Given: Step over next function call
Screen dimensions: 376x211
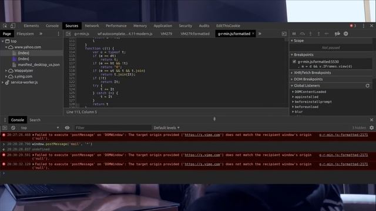Looking at the screenshot, I should pyautogui.click(x=303, y=34).
